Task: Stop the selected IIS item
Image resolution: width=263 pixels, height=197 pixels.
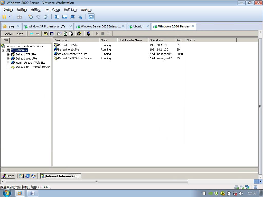Action: pos(103,34)
